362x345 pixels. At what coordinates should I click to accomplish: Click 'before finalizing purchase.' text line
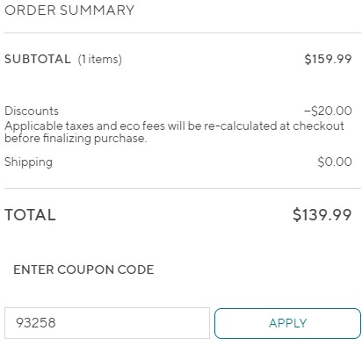coord(76,138)
